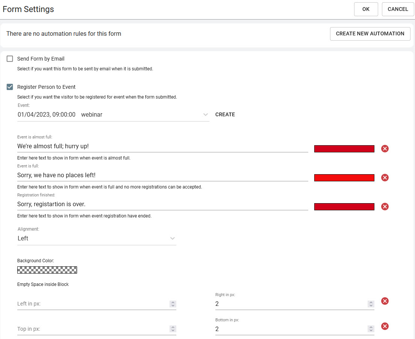Open the 'Event is full' red swatch
This screenshot has height=339, width=415.
click(x=344, y=178)
